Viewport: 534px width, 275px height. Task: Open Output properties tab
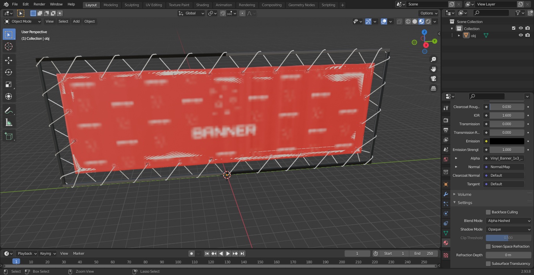(446, 130)
